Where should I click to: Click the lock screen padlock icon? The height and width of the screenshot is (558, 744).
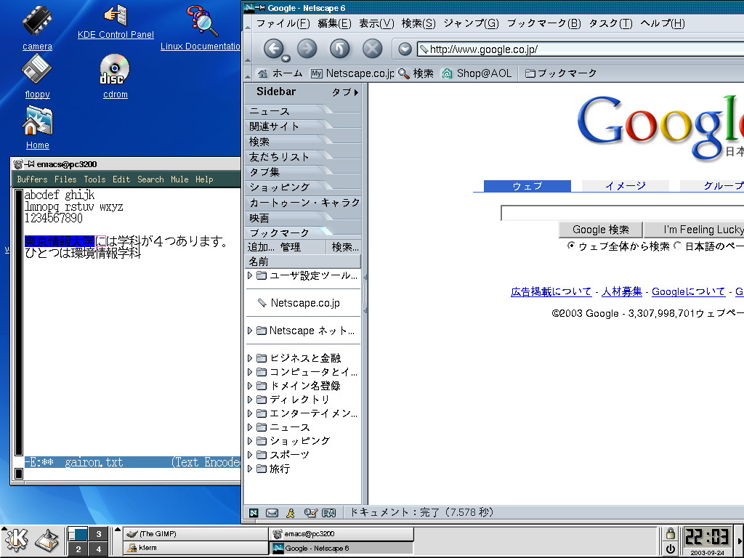670,533
